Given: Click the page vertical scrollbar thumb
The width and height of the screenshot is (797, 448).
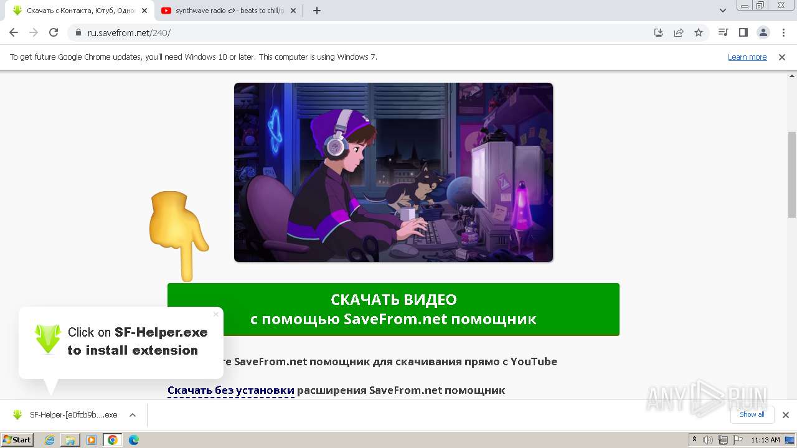Looking at the screenshot, I should pyautogui.click(x=792, y=174).
